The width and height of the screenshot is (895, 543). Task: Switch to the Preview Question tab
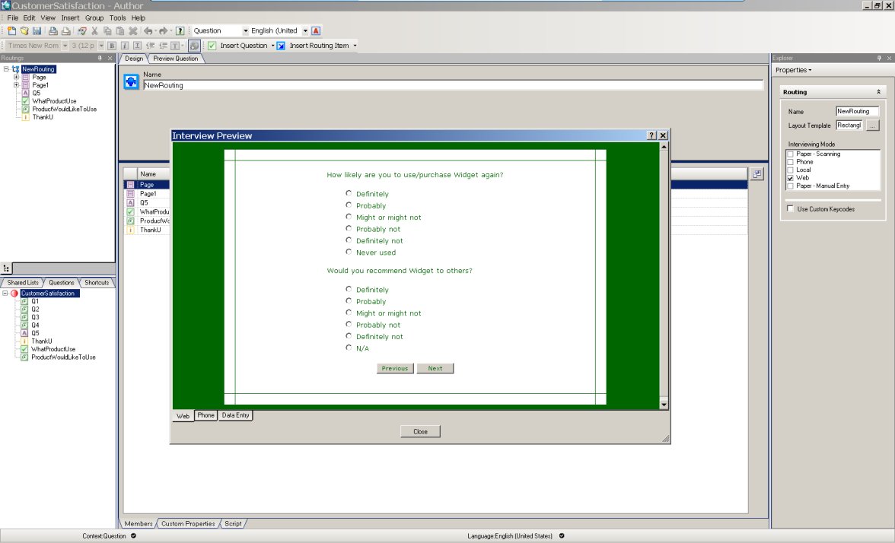(x=175, y=58)
